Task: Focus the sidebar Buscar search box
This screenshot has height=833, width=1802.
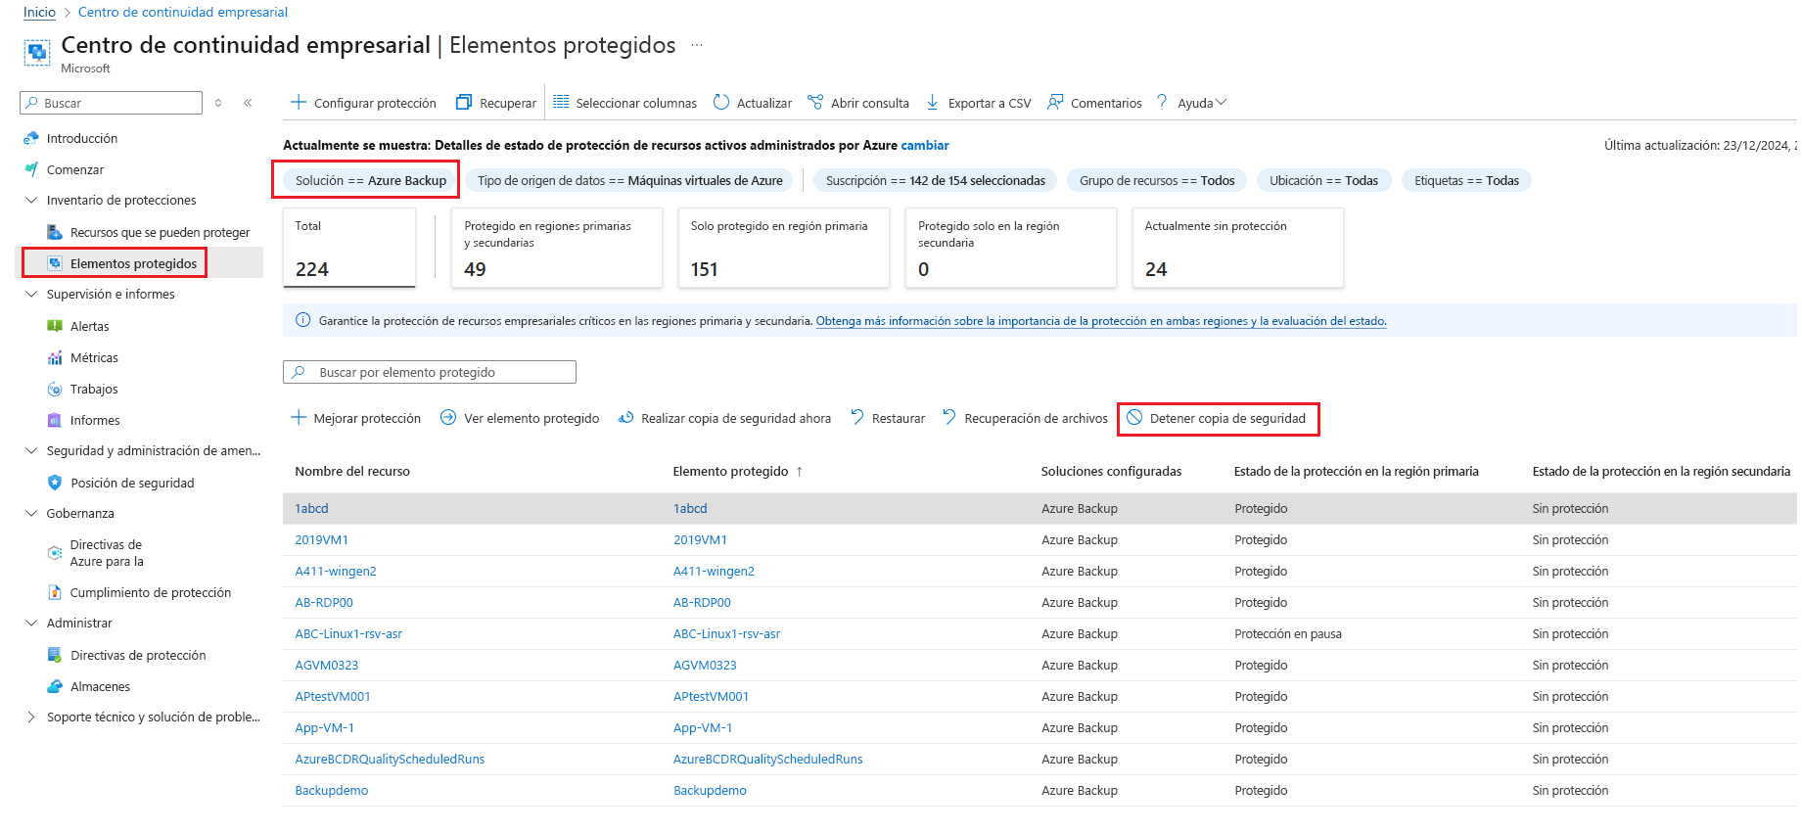Action: coord(111,103)
